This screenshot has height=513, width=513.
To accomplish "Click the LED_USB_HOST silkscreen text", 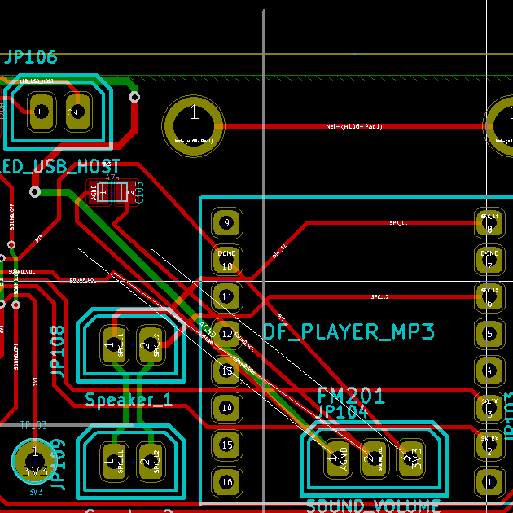I will pyautogui.click(x=60, y=167).
